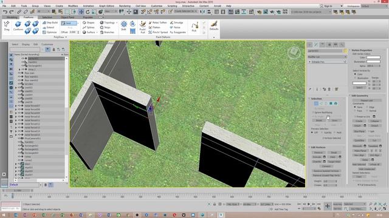
Task: Toggle the Angle Snap icon
Action: point(150,12)
